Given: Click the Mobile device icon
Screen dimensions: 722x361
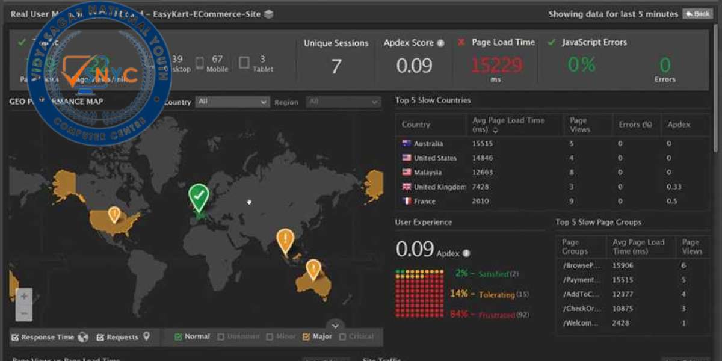Looking at the screenshot, I should (200, 62).
